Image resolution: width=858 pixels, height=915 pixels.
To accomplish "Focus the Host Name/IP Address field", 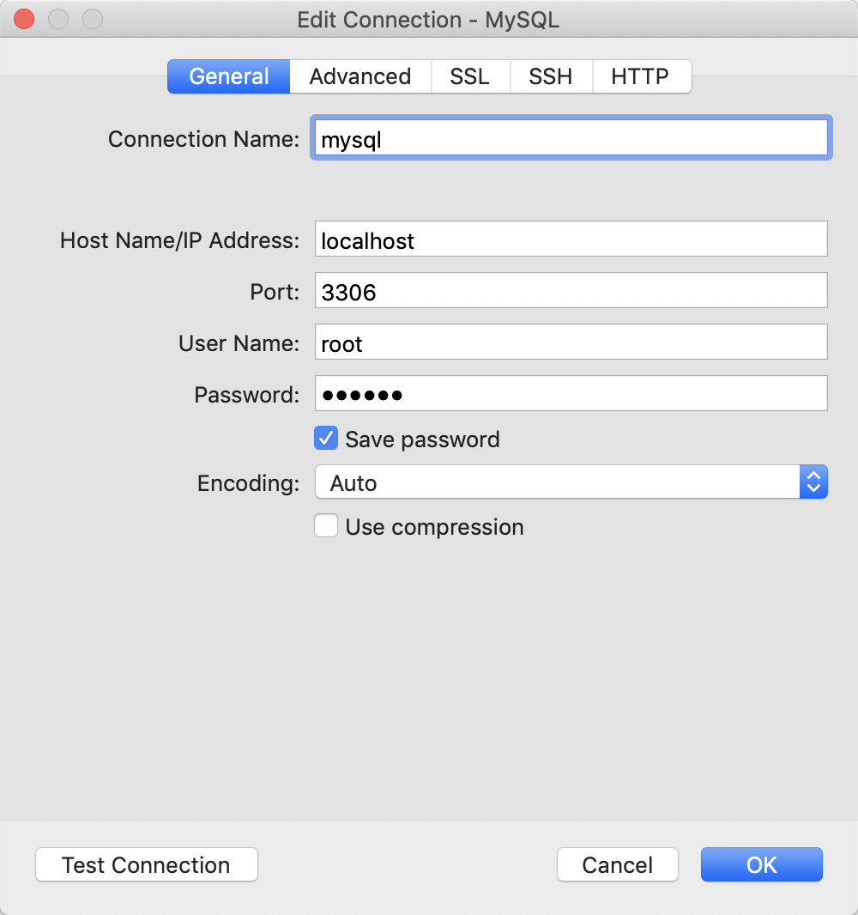I will point(571,239).
